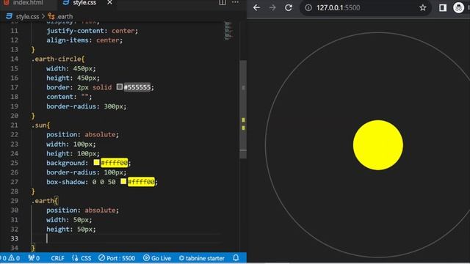Viewport: 470px width, 264px height.
Task: View site information icon in address bar
Action: [308, 8]
